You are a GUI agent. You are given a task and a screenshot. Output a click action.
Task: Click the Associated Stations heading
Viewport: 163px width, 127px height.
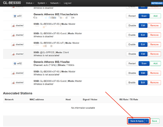tap(18, 93)
